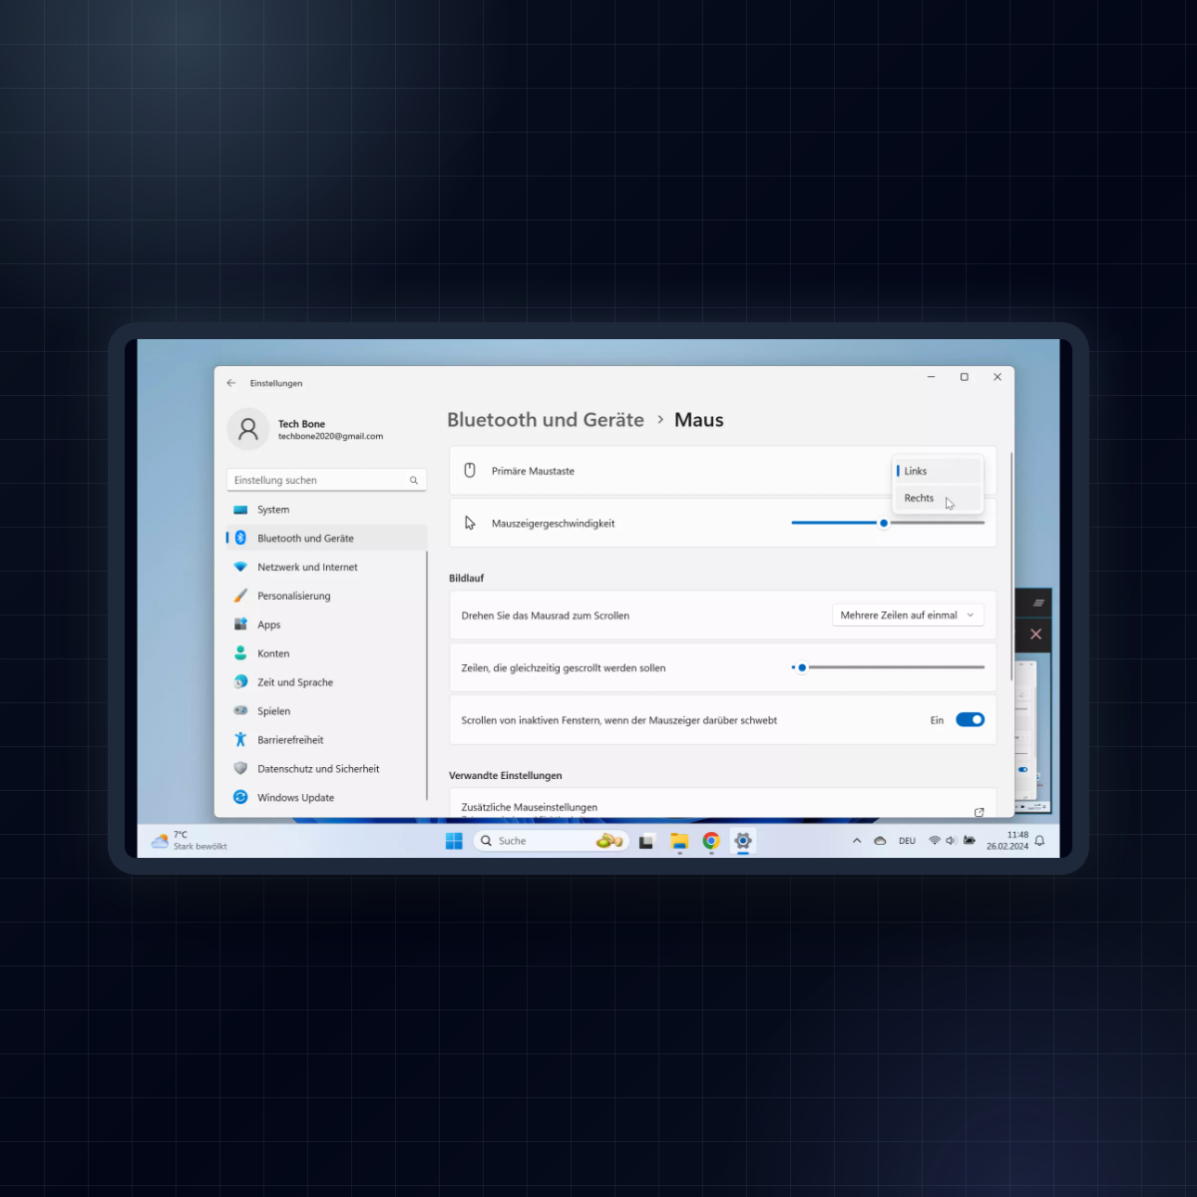Click the Bluetooth icon in sidebar

point(240,539)
